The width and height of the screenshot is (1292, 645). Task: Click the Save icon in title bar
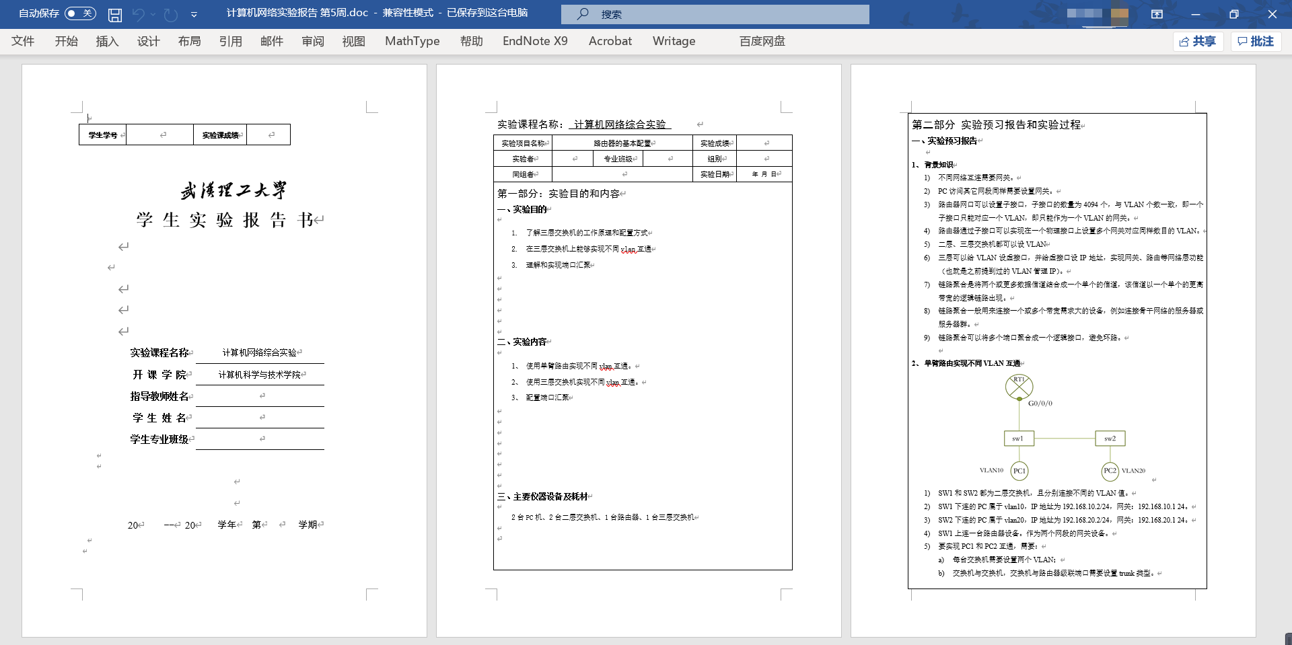115,14
